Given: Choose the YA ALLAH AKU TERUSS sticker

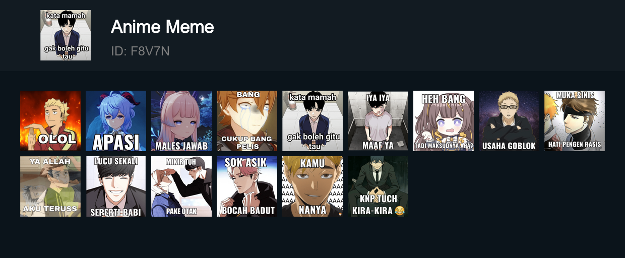Looking at the screenshot, I should pos(50,186).
